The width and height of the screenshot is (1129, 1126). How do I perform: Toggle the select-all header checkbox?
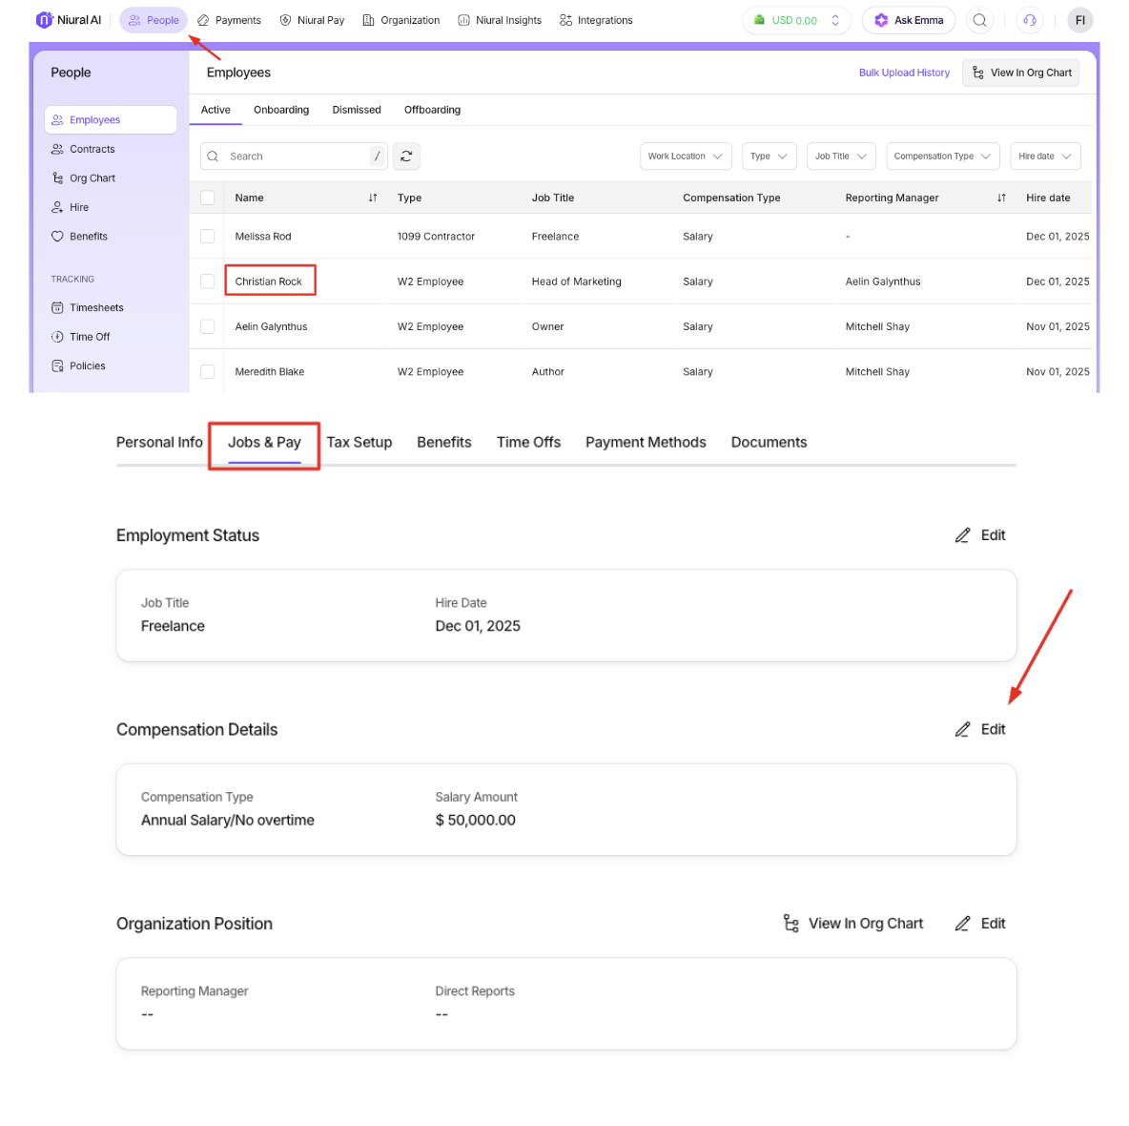point(208,198)
